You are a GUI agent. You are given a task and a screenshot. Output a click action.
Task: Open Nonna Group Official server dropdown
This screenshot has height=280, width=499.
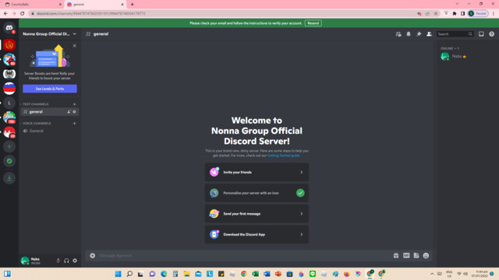tap(49, 34)
